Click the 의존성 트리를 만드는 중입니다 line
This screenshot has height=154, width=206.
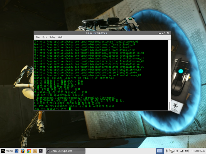(x=54, y=86)
